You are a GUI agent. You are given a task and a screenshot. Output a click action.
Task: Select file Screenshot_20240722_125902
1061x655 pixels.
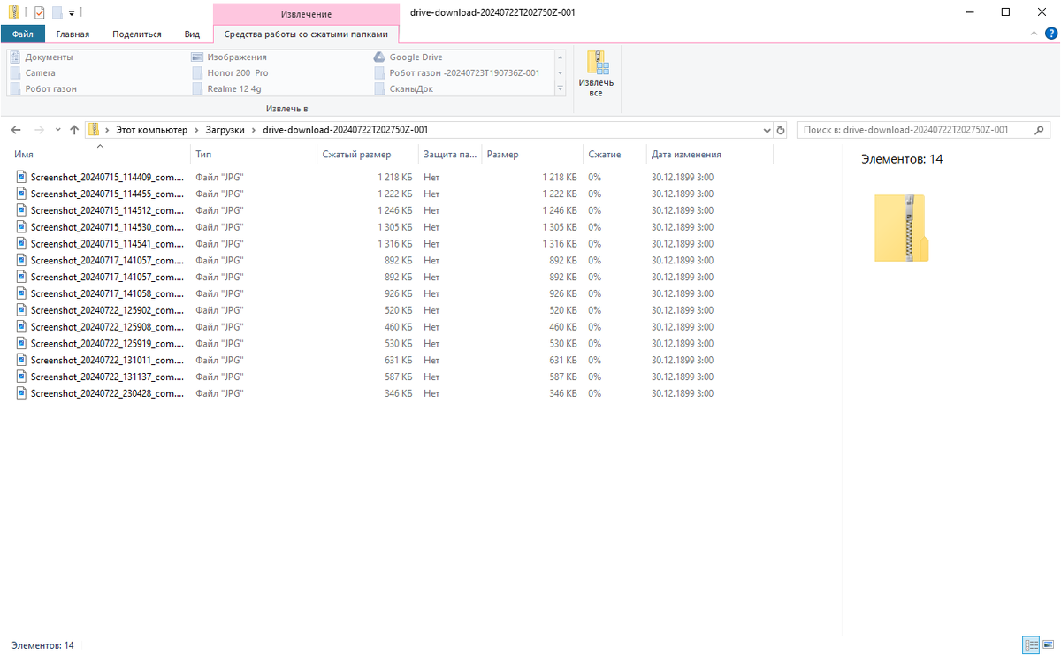(107, 310)
